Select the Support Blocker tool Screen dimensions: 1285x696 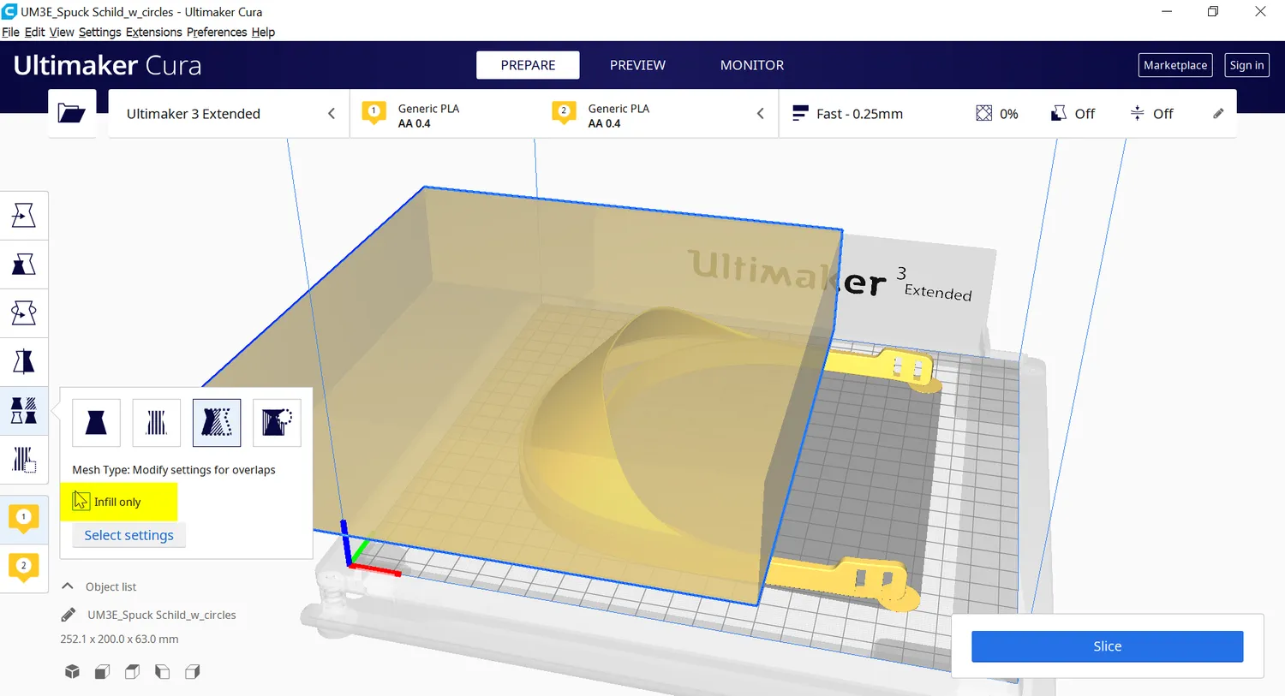(x=24, y=460)
